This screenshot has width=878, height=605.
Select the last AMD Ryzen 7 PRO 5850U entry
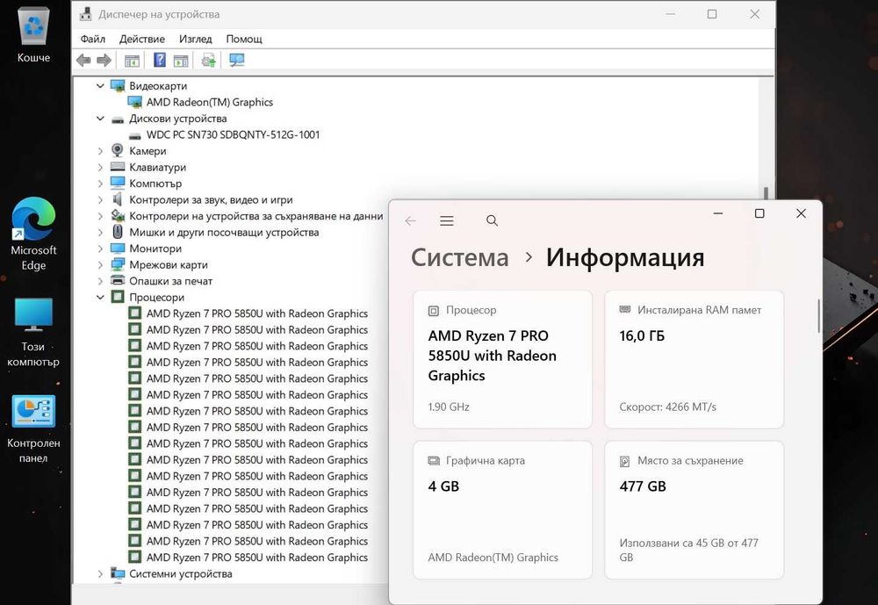coord(257,557)
